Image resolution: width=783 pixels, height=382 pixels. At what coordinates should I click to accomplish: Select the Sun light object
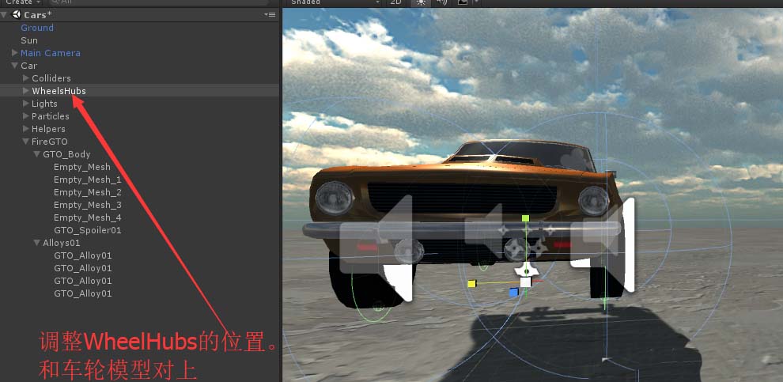29,40
